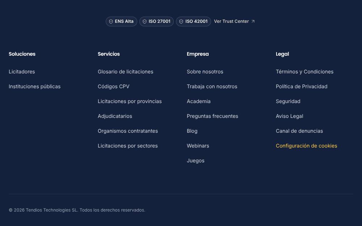Screen dimensions: 362x226
Task: Open Glosario de licitaciones
Action: coord(125,72)
